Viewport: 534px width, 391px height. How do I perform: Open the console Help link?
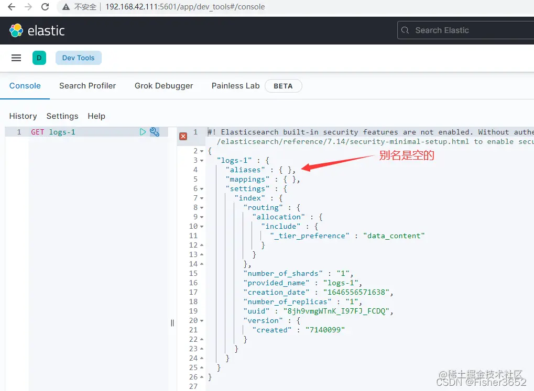click(x=96, y=116)
